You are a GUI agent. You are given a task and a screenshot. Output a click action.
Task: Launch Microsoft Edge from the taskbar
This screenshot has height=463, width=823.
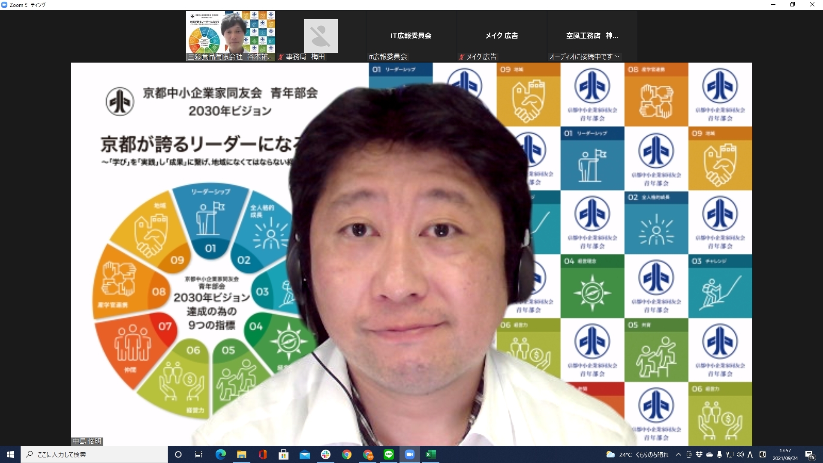220,454
